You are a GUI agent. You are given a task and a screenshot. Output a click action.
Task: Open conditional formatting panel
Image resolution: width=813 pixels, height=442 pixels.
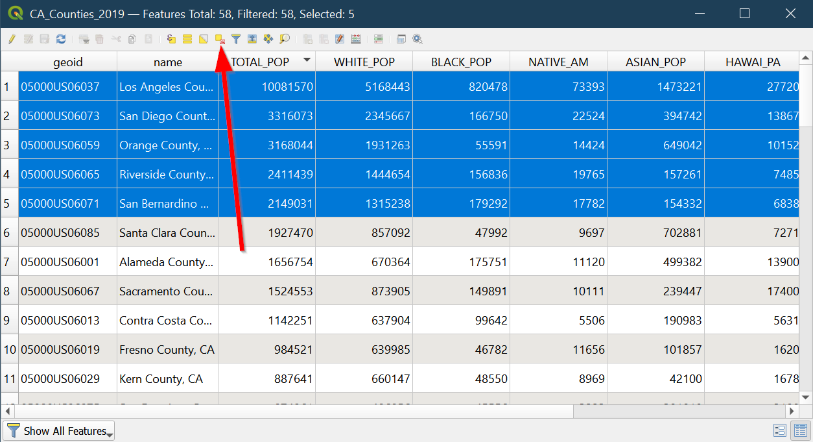379,39
